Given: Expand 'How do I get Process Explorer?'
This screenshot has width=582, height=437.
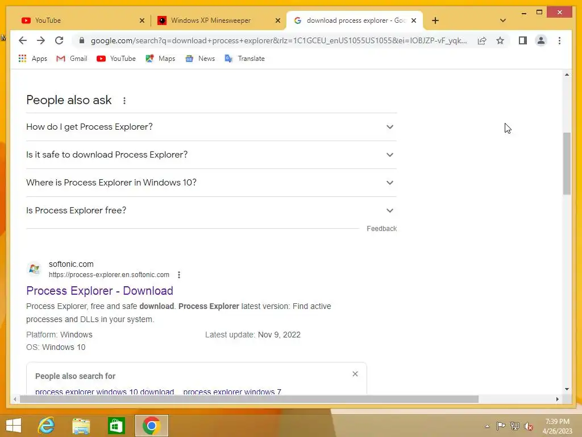Looking at the screenshot, I should 211,127.
